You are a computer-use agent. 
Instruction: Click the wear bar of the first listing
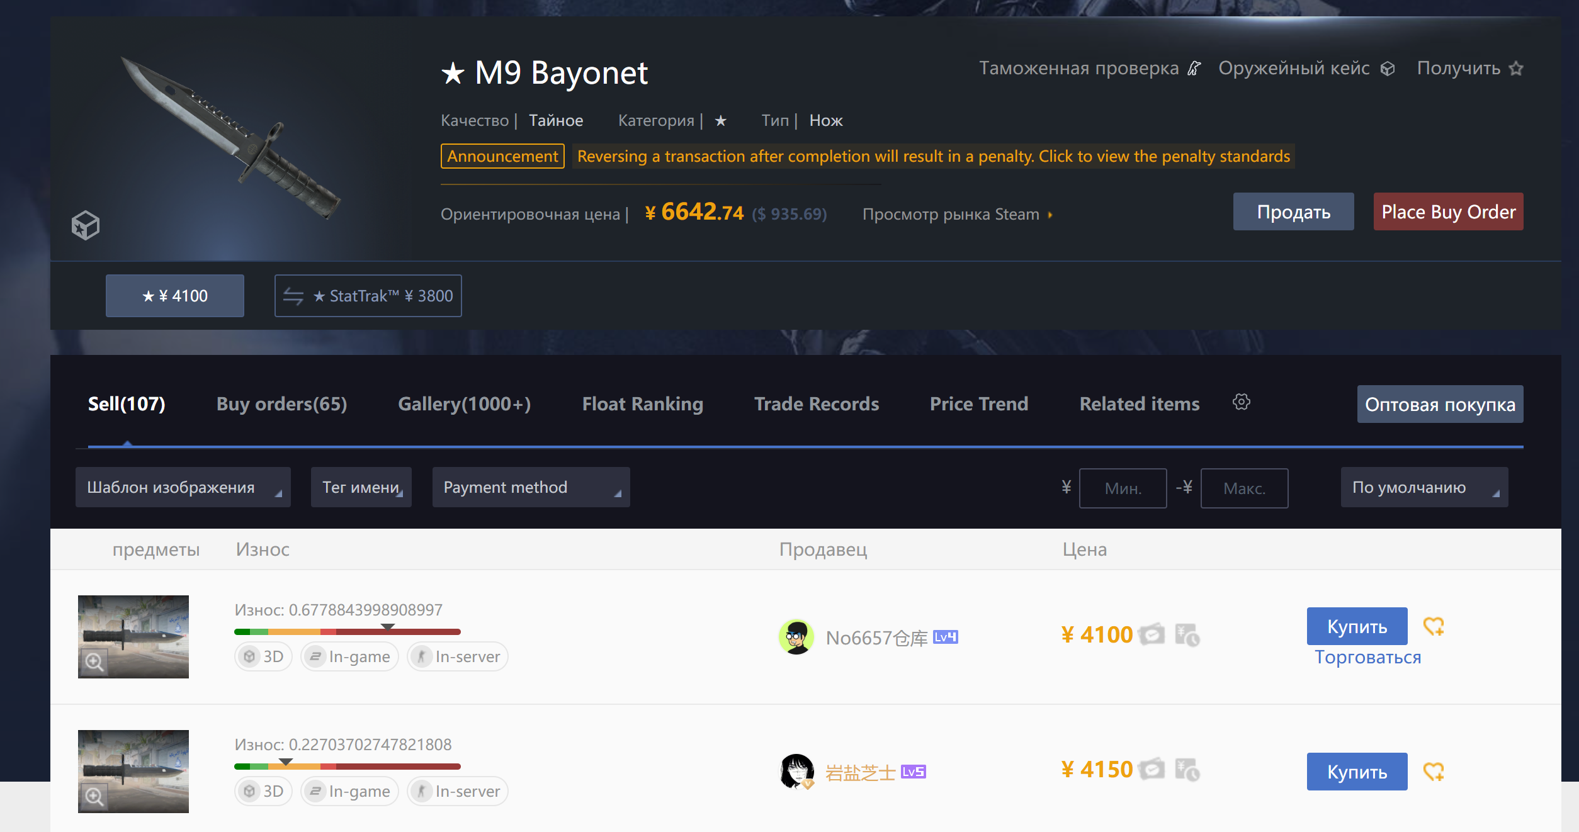click(x=348, y=631)
